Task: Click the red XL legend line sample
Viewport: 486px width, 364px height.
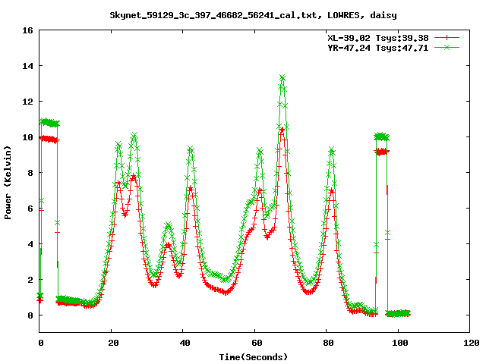Action: pyautogui.click(x=447, y=38)
